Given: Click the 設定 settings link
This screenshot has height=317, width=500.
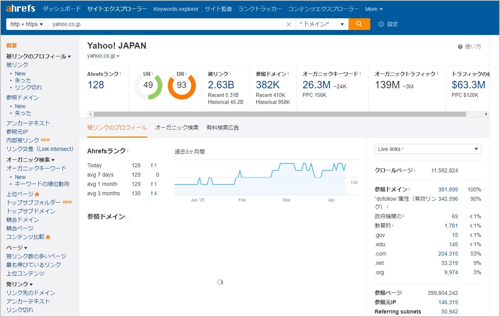Looking at the screenshot, I should point(393,24).
